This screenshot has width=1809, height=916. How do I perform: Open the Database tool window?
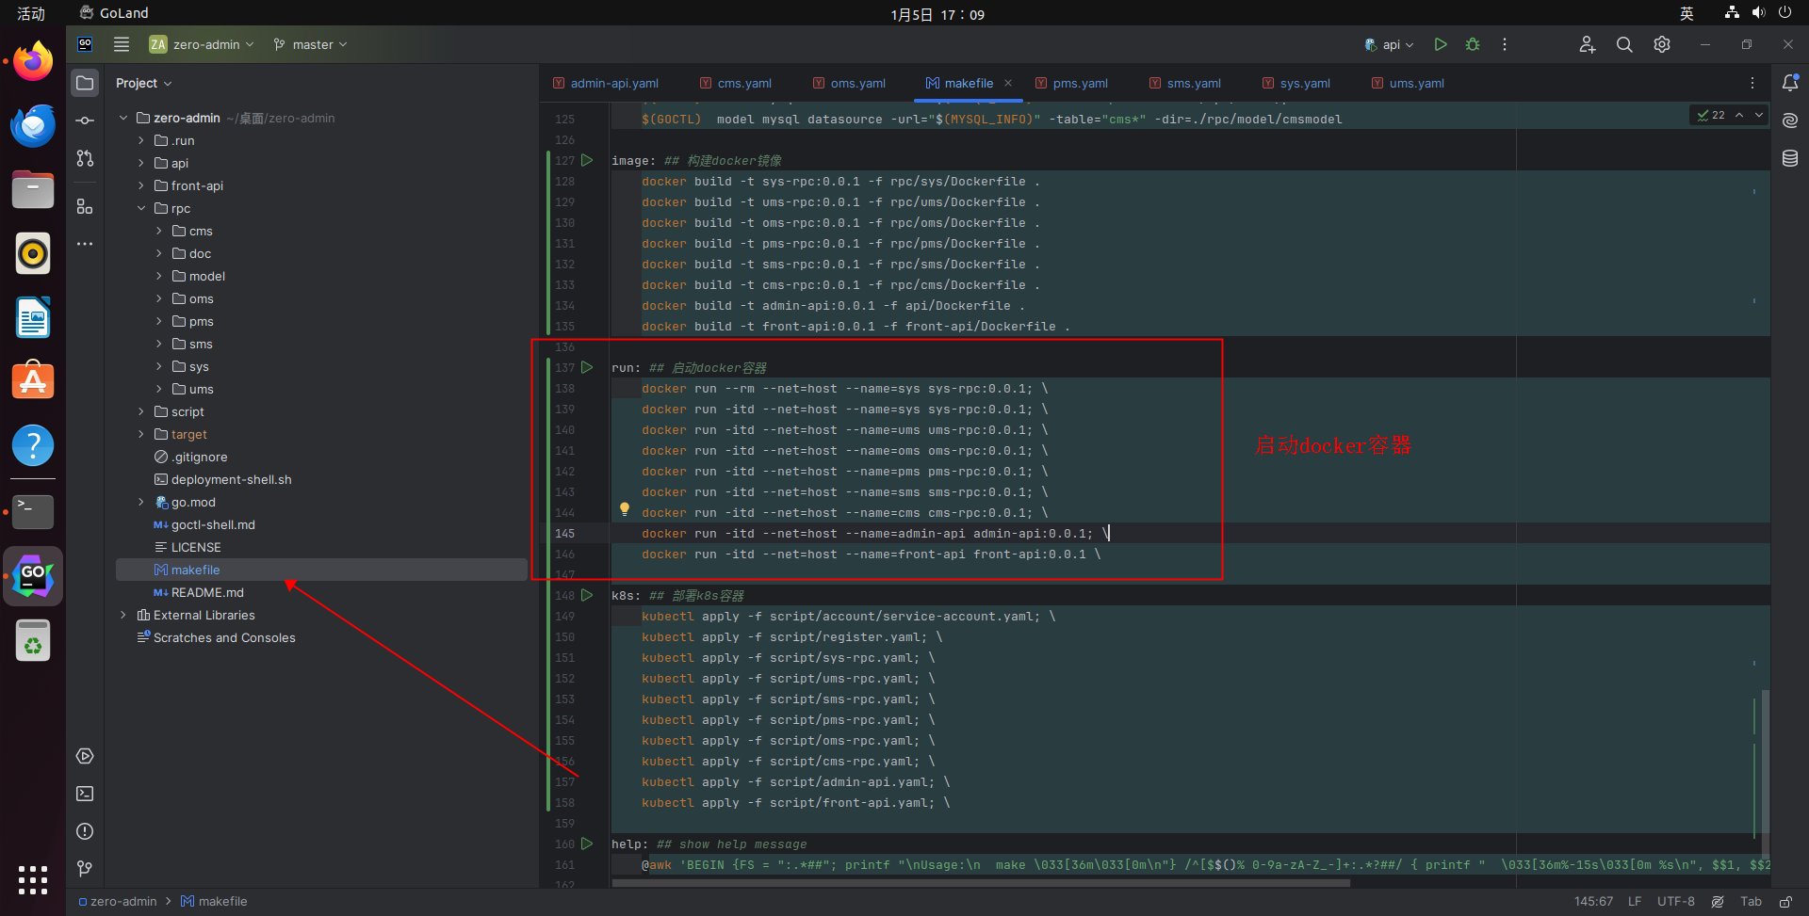pyautogui.click(x=1790, y=158)
